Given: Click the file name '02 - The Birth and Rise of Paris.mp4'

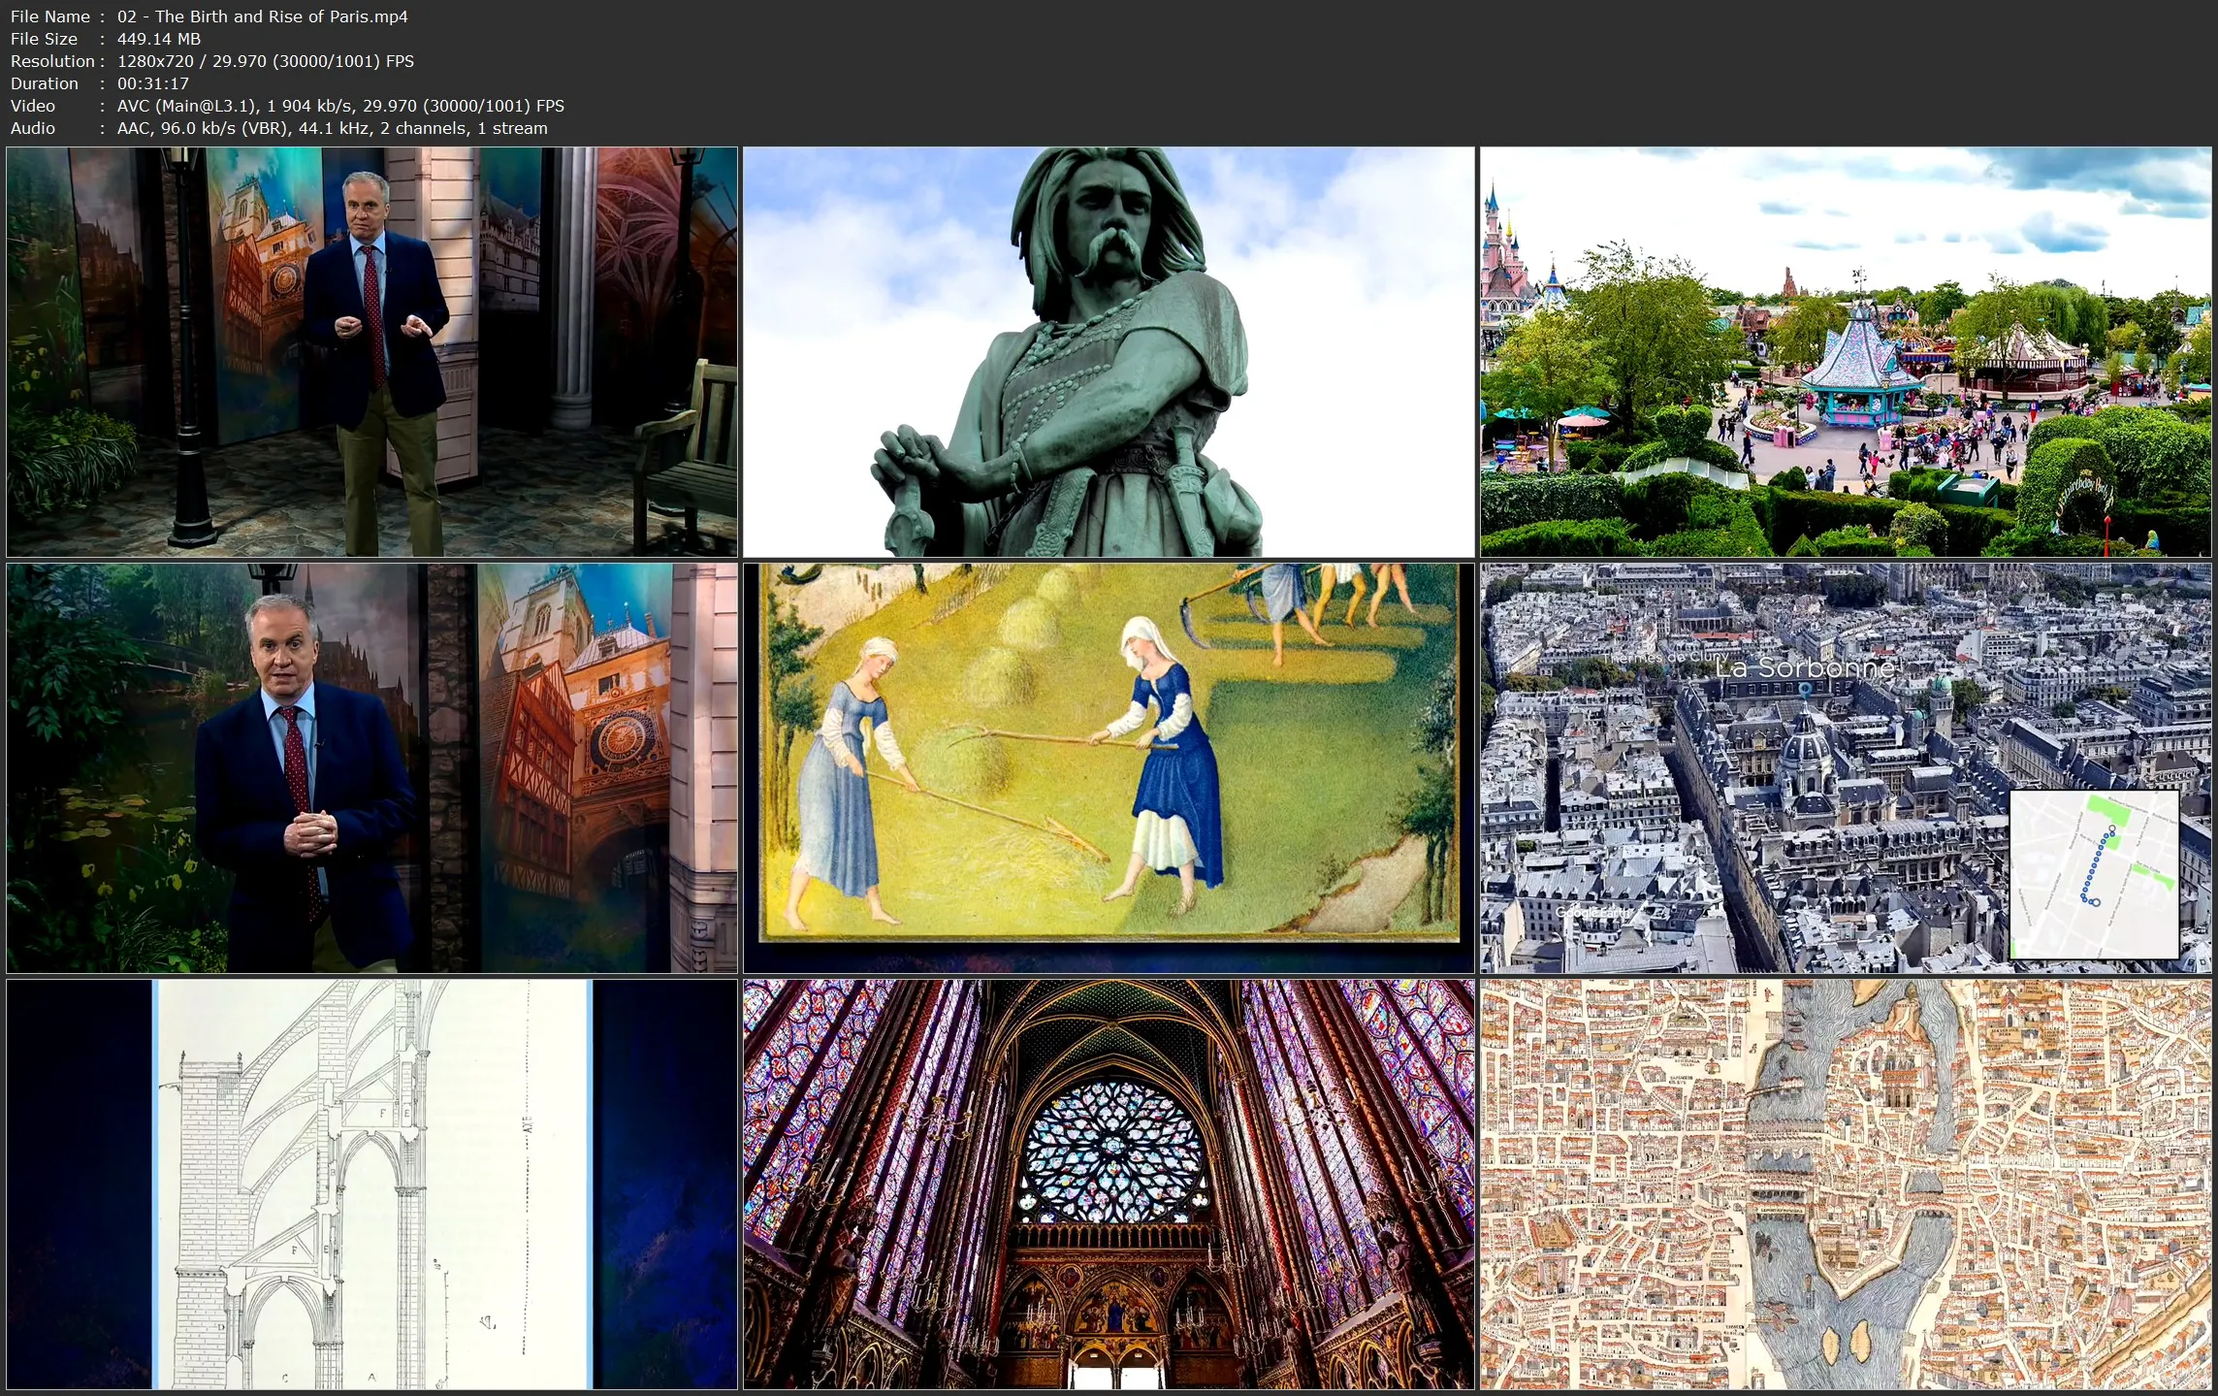Looking at the screenshot, I should click(x=263, y=16).
